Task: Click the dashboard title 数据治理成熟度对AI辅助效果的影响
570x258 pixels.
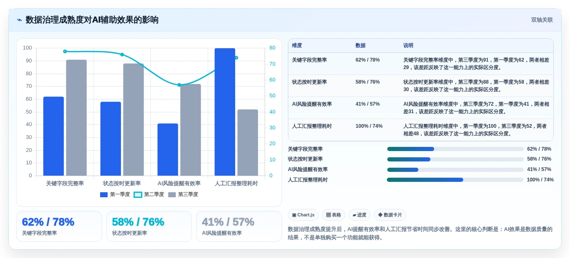Action: pyautogui.click(x=92, y=20)
